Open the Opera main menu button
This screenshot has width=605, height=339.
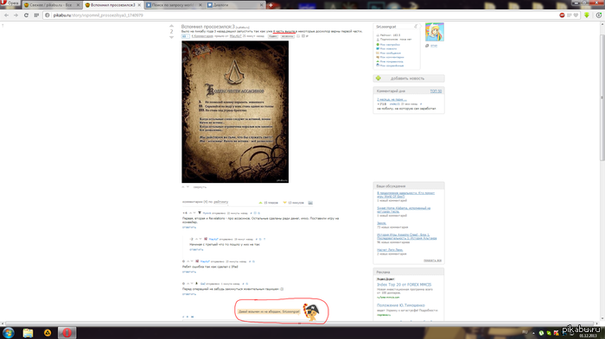click(10, 3)
